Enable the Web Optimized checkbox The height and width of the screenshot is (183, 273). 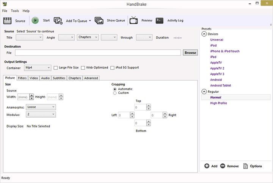click(83, 68)
